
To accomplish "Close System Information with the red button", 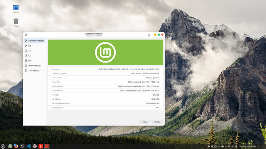I will coord(162,35).
